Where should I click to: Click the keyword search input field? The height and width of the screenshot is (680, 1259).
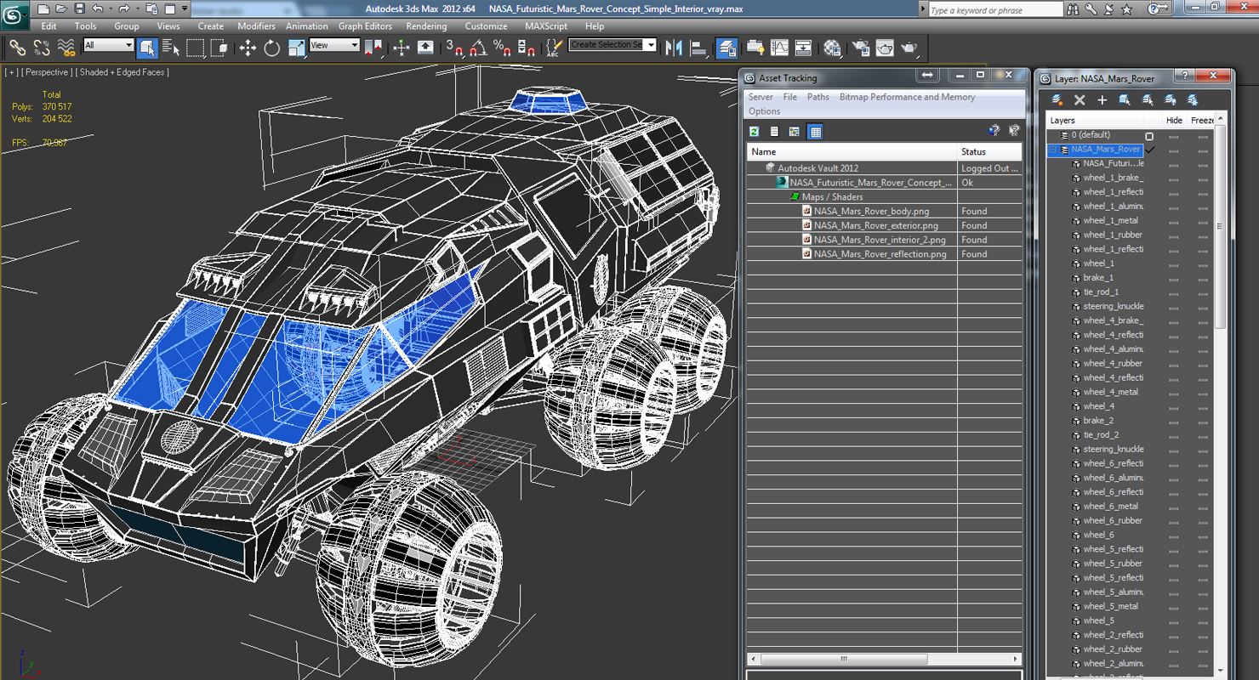[995, 10]
